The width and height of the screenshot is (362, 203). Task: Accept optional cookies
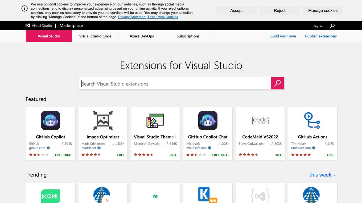point(236,11)
